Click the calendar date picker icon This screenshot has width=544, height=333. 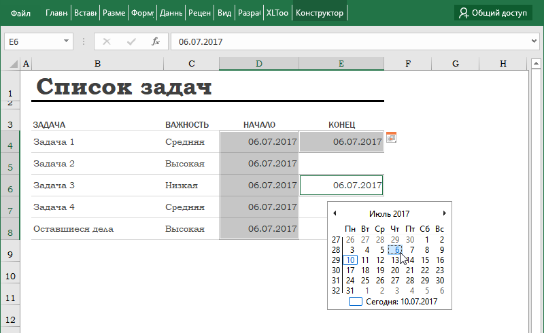(x=391, y=138)
